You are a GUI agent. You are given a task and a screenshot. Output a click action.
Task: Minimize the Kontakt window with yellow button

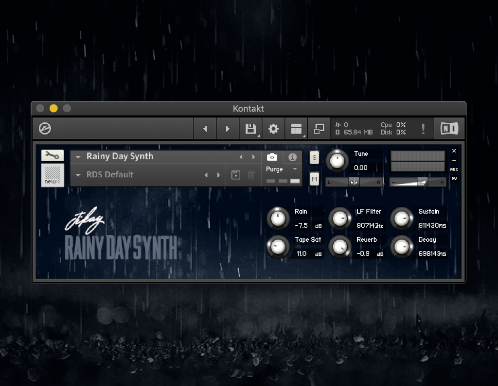(53, 108)
